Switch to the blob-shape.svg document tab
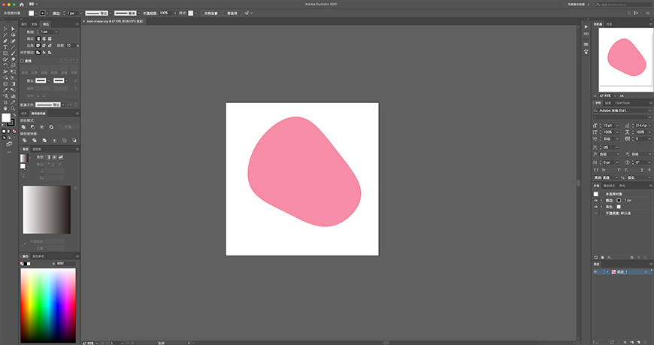Image resolution: width=654 pixels, height=345 pixels. coord(113,21)
